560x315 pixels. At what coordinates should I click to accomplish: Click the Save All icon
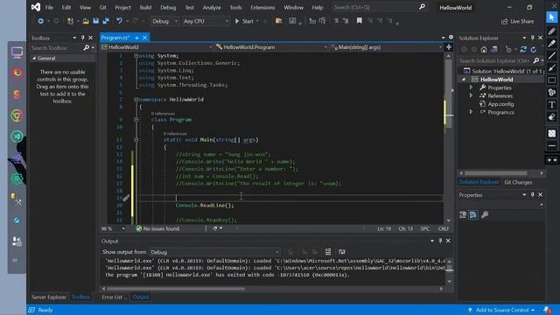click(106, 21)
